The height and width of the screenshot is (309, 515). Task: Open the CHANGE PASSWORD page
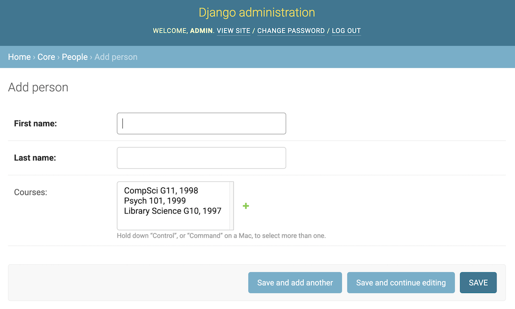point(291,31)
